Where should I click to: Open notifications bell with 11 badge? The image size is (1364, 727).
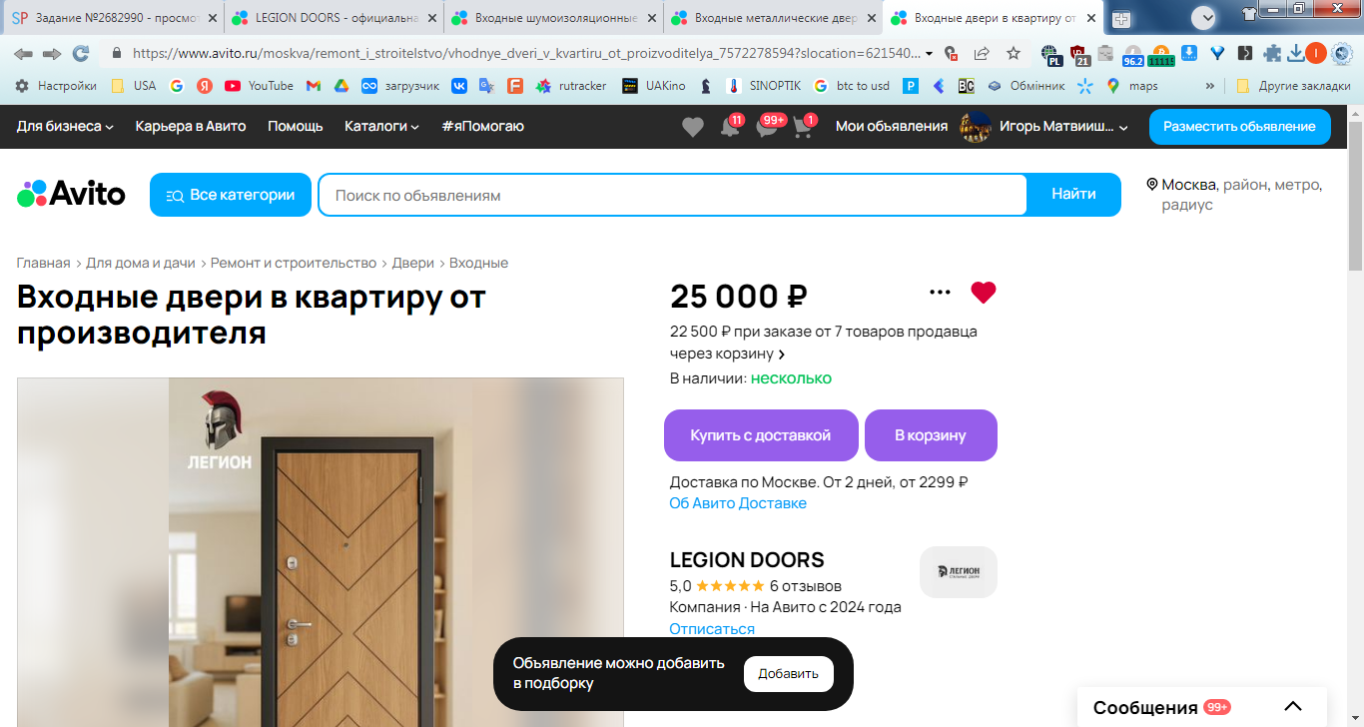732,127
